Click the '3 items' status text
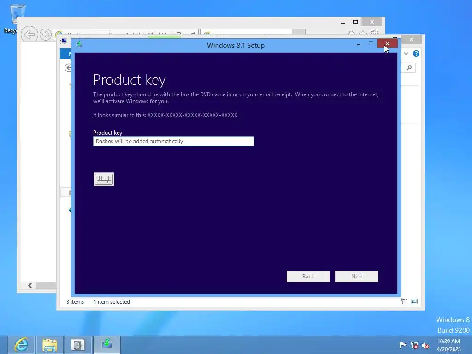The height and width of the screenshot is (354, 472). 75,301
